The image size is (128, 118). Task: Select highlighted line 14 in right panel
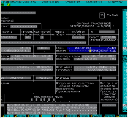coord(125,48)
